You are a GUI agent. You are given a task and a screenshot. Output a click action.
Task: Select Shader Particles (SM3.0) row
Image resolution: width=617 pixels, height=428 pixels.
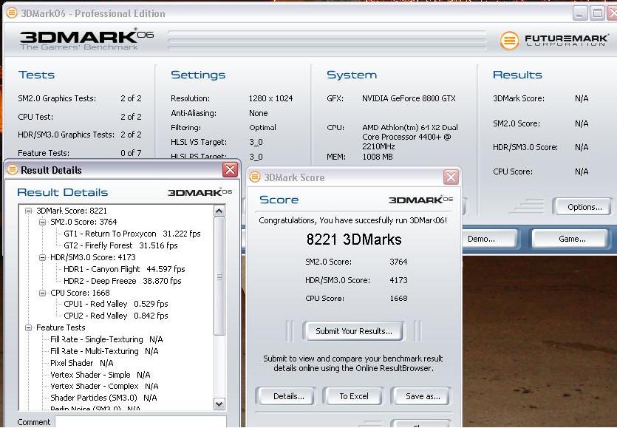[x=103, y=398]
